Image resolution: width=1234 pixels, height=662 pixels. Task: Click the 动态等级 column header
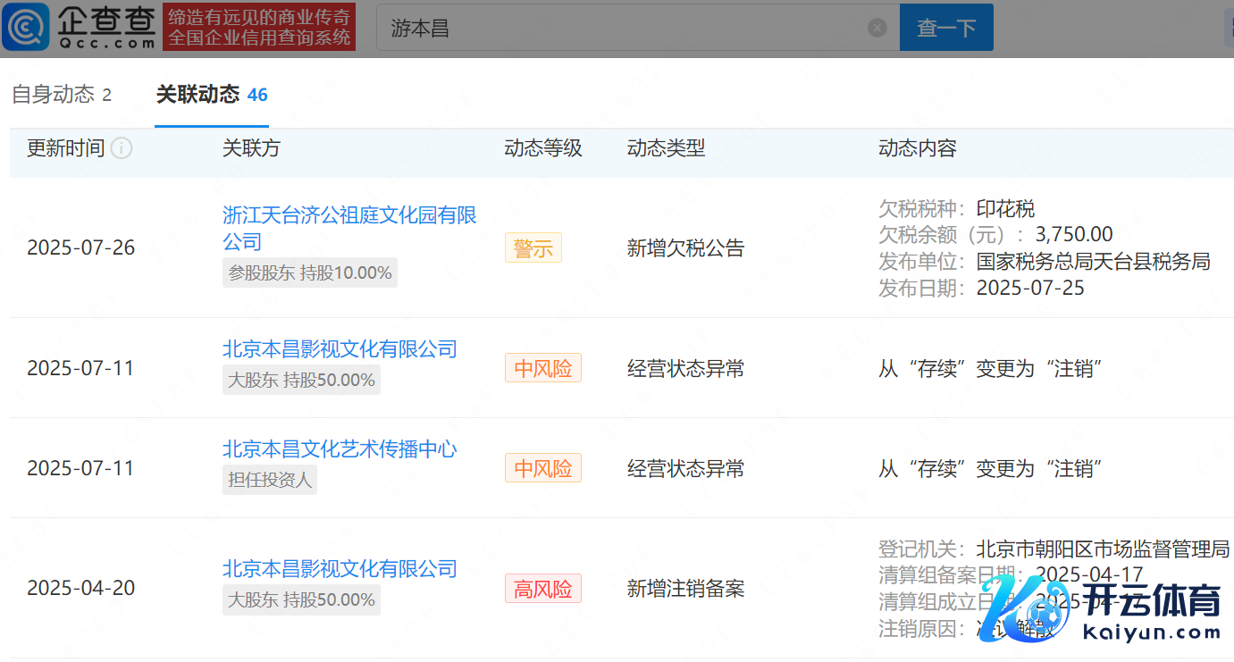coord(542,148)
